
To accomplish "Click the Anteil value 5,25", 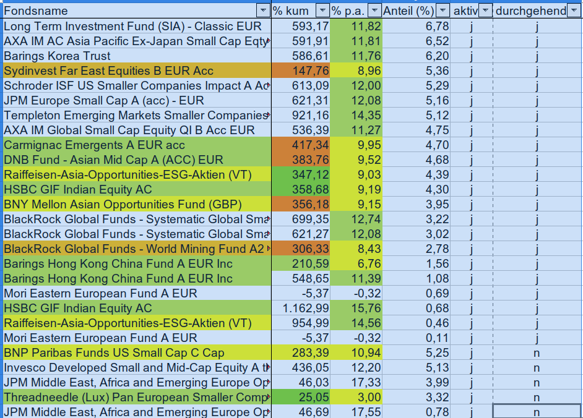I will (x=417, y=352).
